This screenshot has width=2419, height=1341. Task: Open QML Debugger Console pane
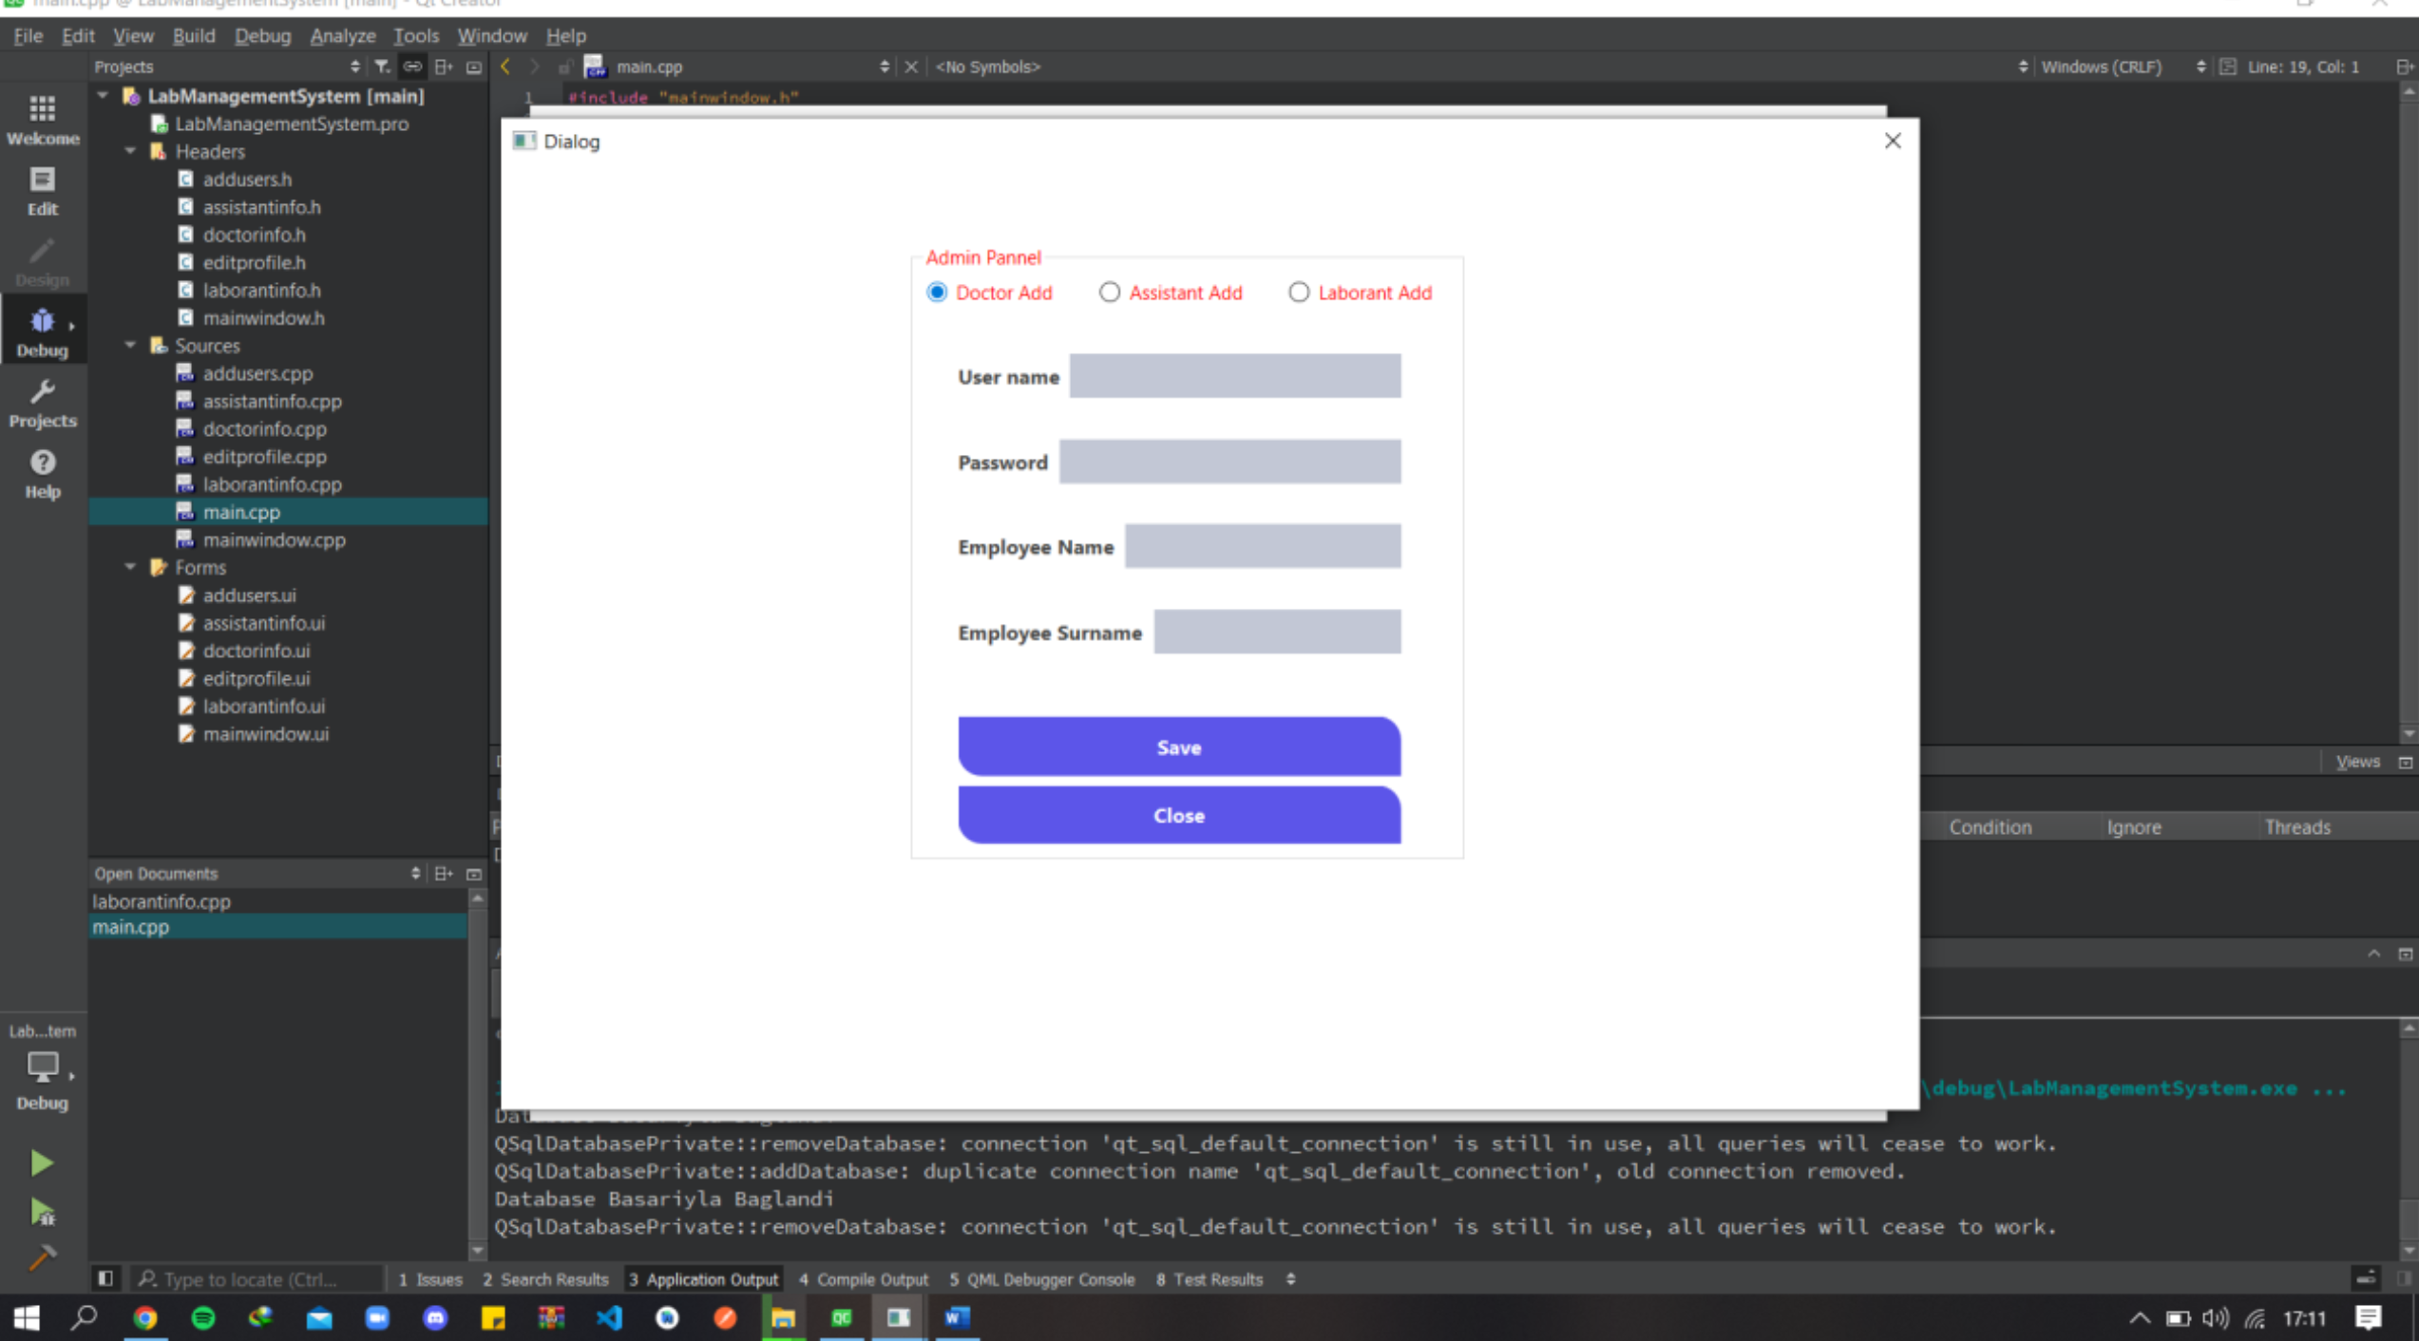coord(1041,1278)
